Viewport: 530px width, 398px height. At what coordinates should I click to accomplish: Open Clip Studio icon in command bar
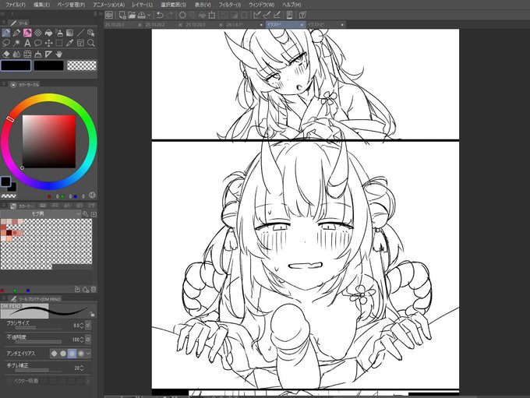[109, 15]
